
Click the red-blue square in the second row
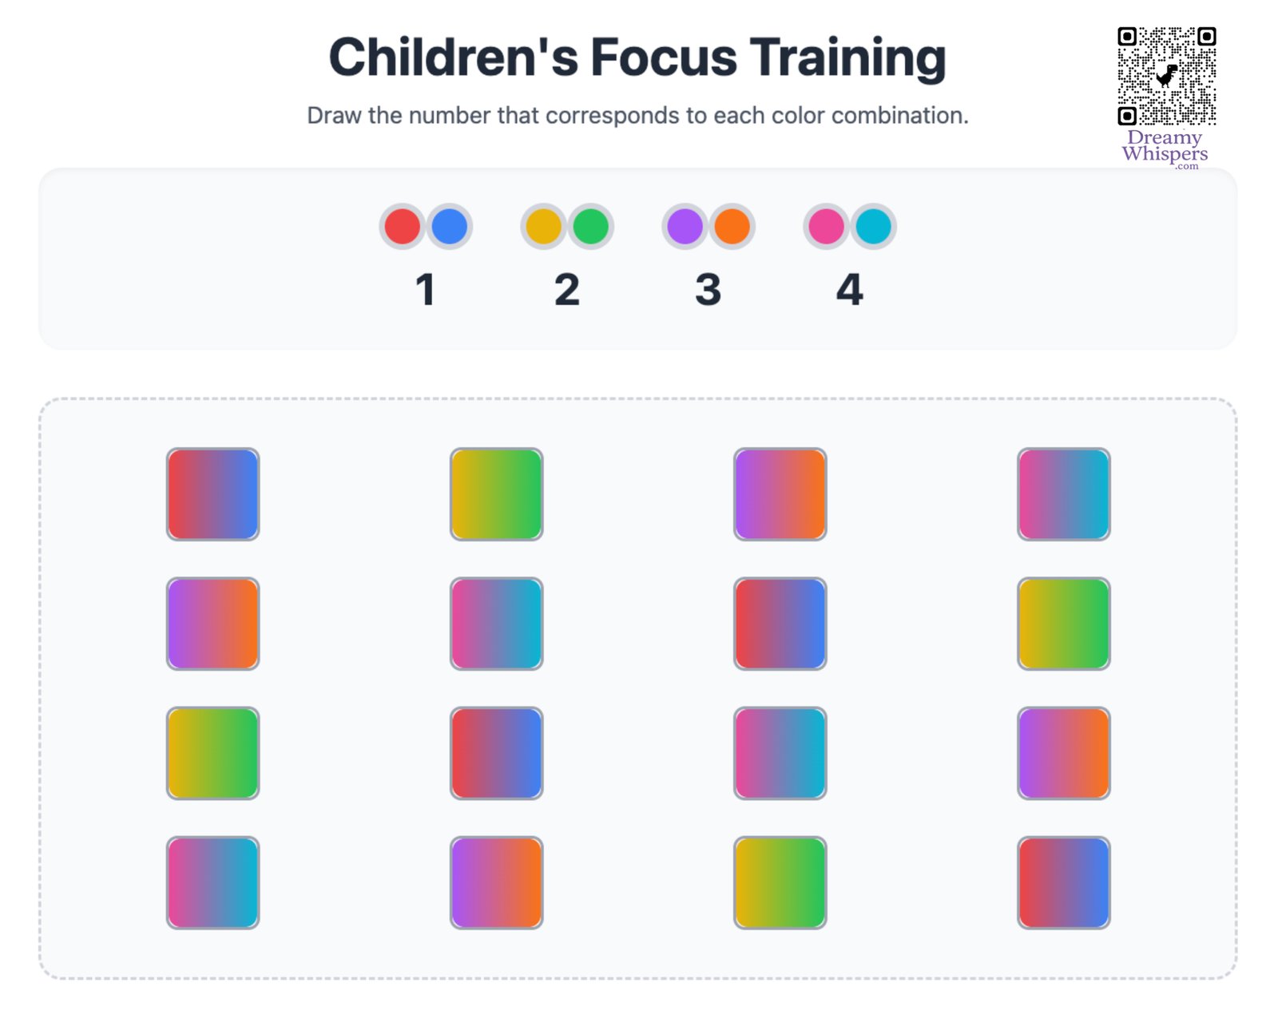pyautogui.click(x=780, y=624)
